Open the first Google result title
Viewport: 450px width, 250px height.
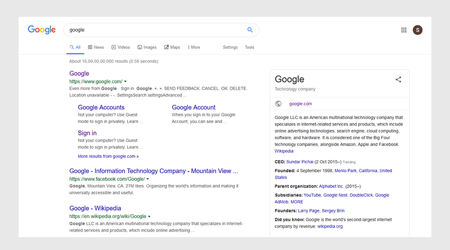79,74
